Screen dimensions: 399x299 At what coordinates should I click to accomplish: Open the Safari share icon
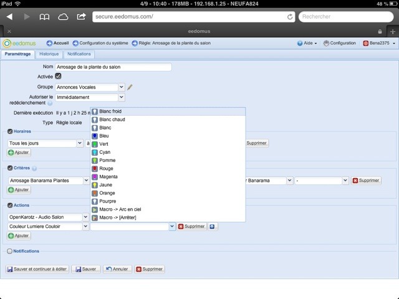(82, 17)
